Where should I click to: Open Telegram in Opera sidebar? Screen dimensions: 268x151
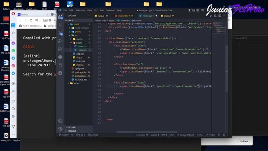(13, 58)
